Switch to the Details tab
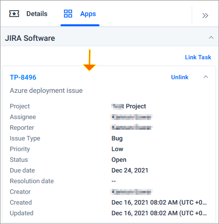This screenshot has height=224, width=219. click(x=28, y=14)
